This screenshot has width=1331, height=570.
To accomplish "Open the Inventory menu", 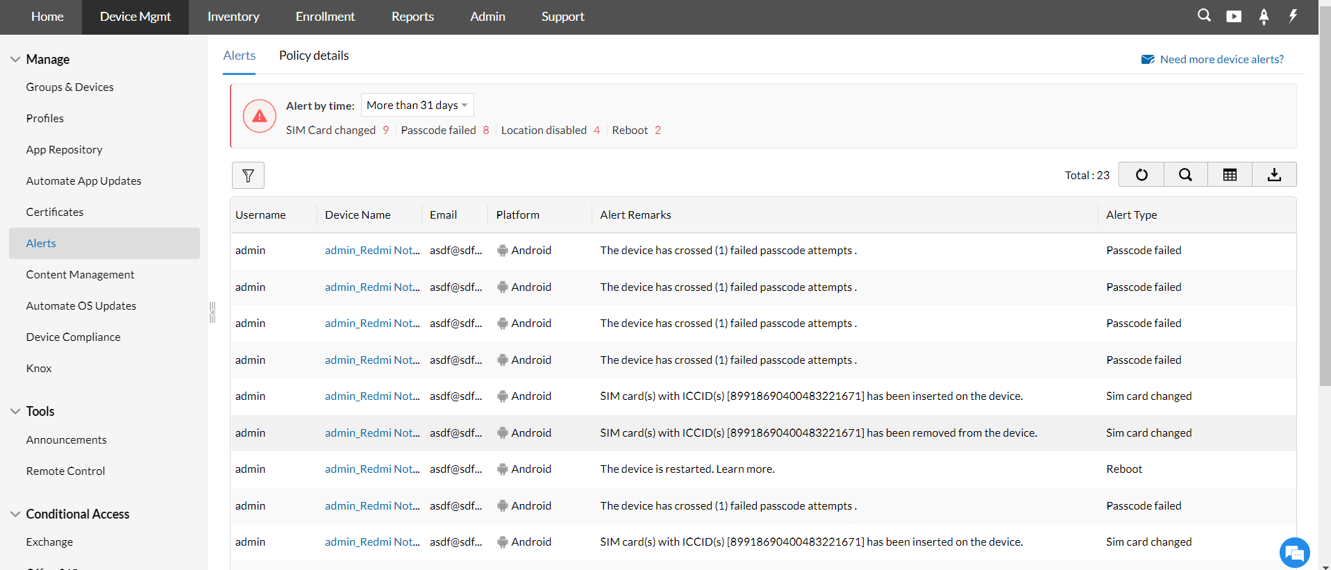I will click(x=233, y=17).
